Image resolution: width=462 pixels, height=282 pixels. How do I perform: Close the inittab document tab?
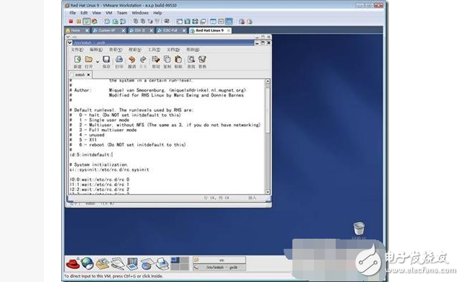(x=88, y=75)
